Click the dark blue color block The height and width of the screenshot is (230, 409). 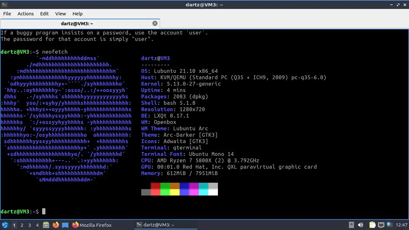pyautogui.click(x=184, y=186)
